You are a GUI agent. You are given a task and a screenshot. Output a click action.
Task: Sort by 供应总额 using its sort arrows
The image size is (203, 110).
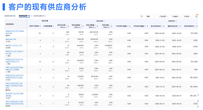[112, 26]
